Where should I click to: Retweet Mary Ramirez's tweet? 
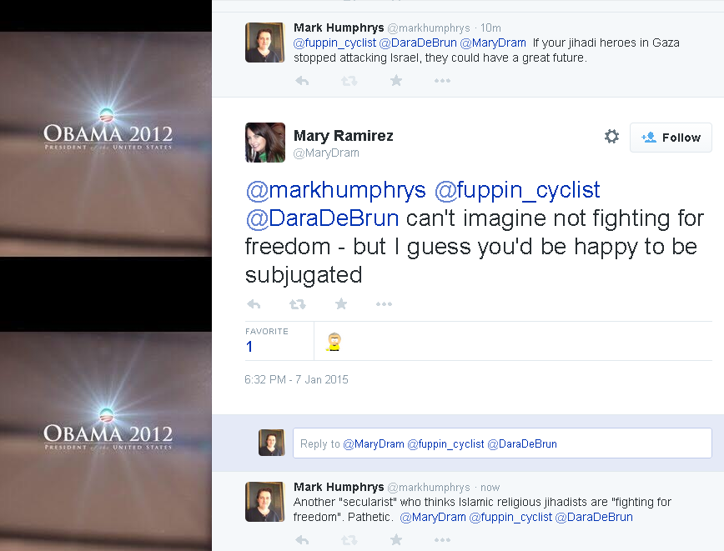click(x=297, y=304)
